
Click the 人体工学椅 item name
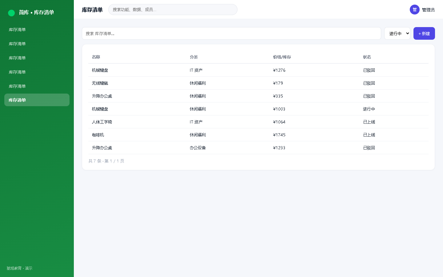tap(102, 122)
